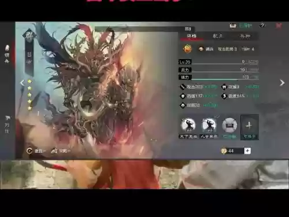289x217 pixels.
Task: Click the siege stat gate icon
Action: [x=224, y=87]
